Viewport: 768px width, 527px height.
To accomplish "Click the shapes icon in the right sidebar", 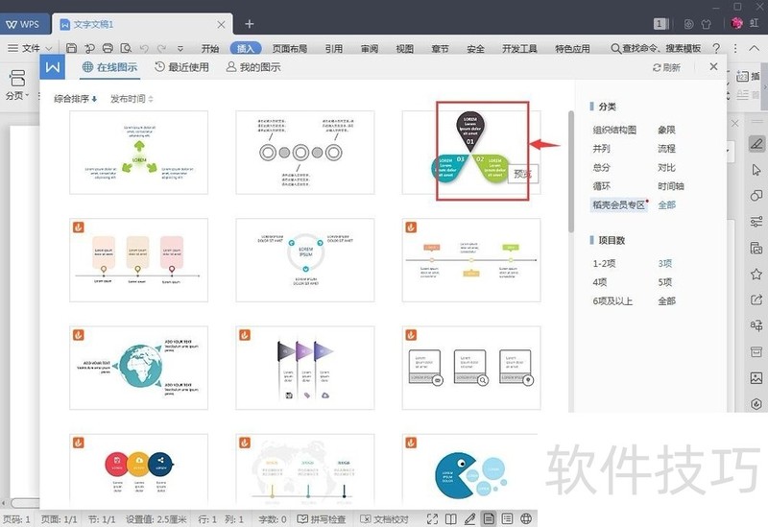I will click(756, 196).
